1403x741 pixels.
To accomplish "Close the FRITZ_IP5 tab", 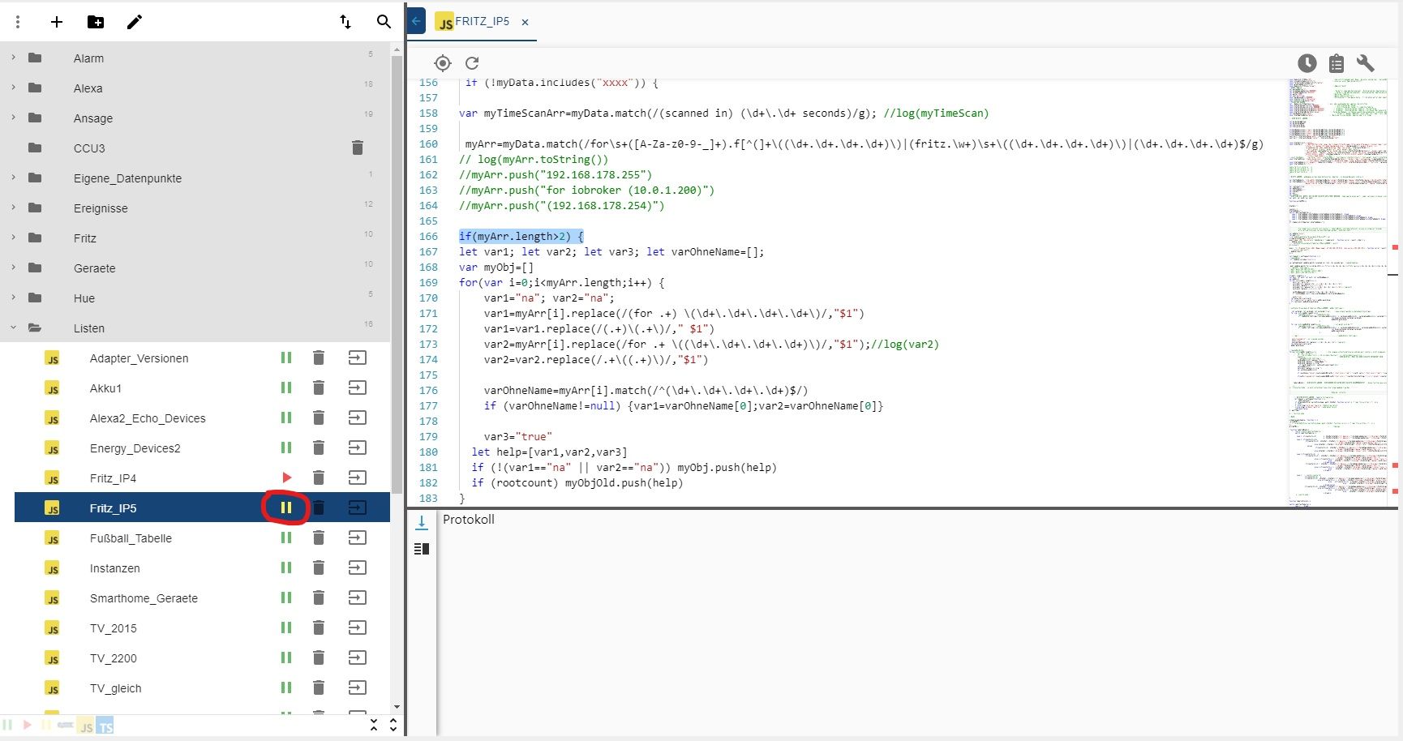I will pos(525,23).
